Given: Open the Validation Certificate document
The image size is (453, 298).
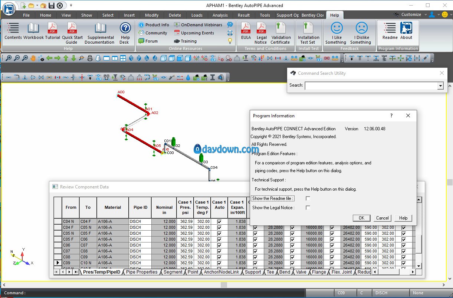Looking at the screenshot, I should 280,29.
